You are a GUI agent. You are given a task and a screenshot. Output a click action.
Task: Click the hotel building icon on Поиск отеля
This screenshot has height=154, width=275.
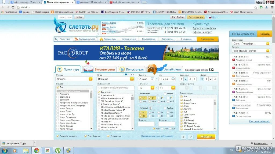[122, 69]
